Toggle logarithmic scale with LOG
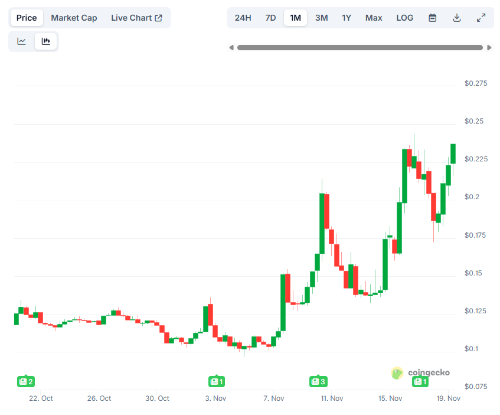Screen dimensions: 500x415 point(405,18)
